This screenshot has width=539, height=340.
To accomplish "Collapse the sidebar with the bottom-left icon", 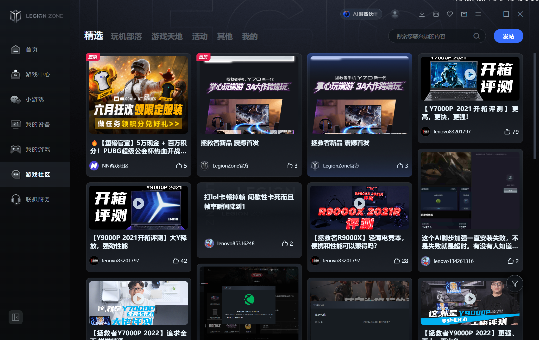I will tap(16, 317).
